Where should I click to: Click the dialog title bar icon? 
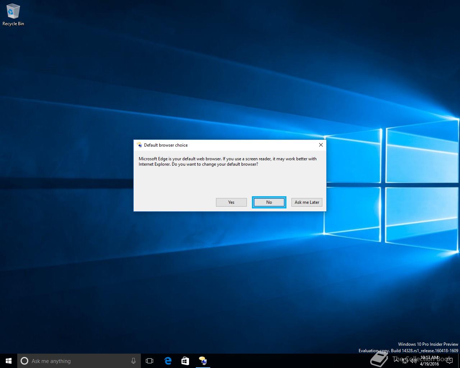click(x=139, y=145)
